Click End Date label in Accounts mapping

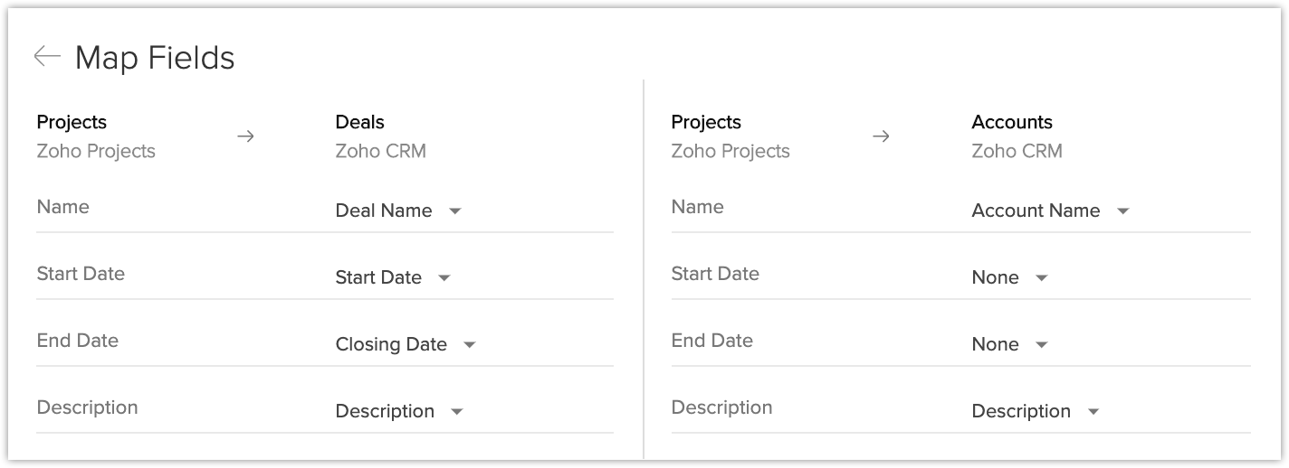point(711,341)
